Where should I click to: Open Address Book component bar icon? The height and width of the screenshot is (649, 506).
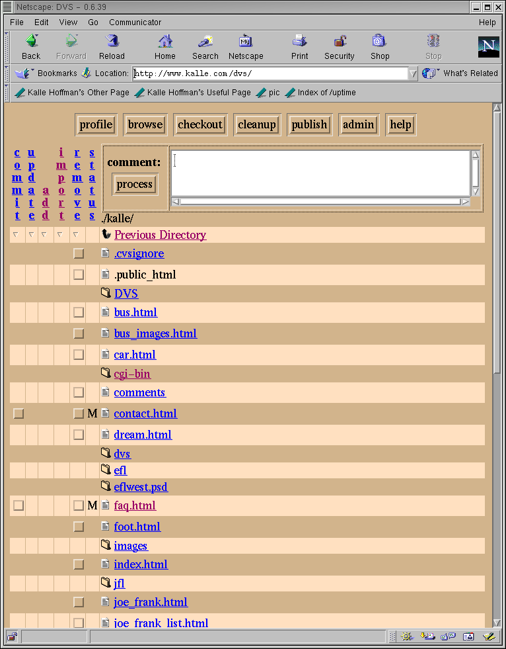[x=468, y=636]
